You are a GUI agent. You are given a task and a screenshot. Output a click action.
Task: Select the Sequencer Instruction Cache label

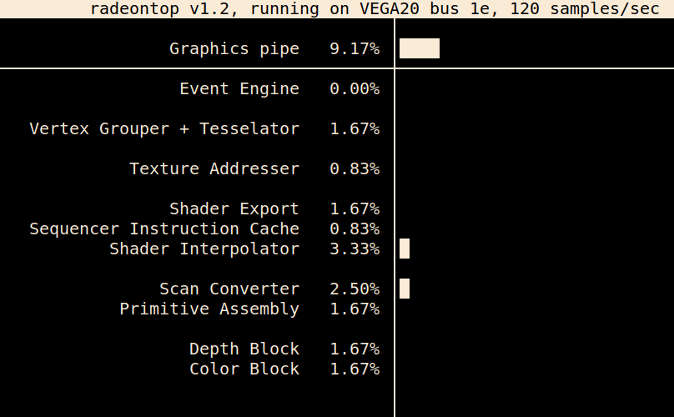tap(164, 229)
